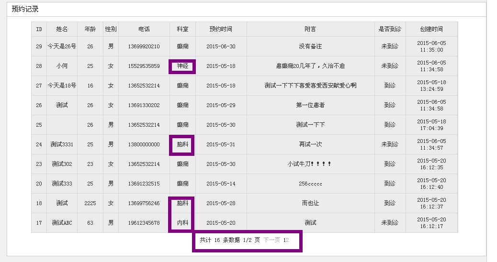
Task: Click the 预约记录 panel title
Action: click(x=25, y=9)
